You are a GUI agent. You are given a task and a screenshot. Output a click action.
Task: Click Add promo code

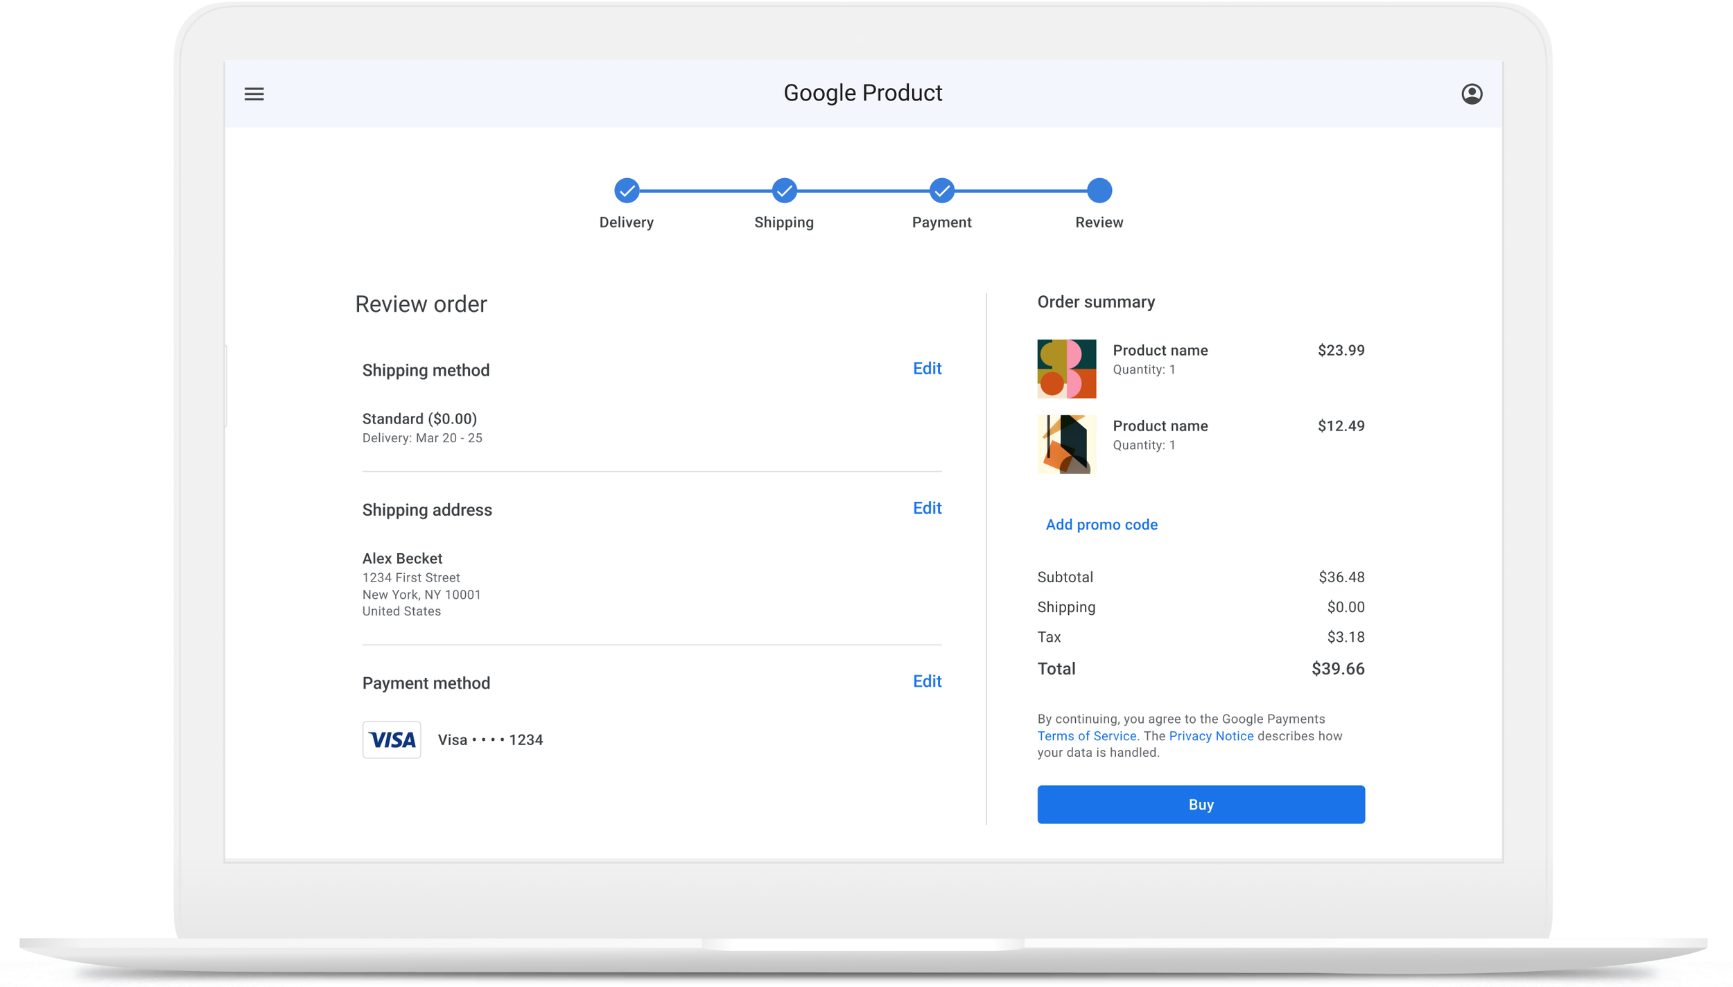coord(1101,525)
